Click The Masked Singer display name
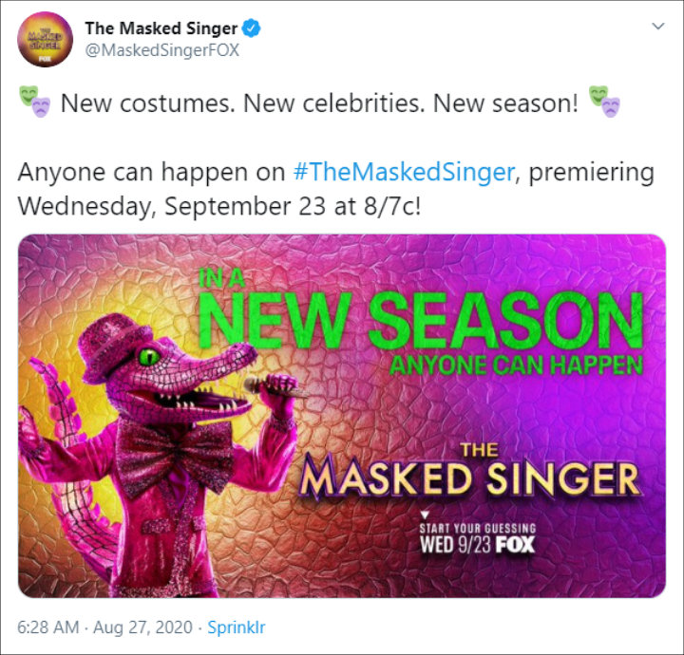This screenshot has height=655, width=684. click(161, 28)
